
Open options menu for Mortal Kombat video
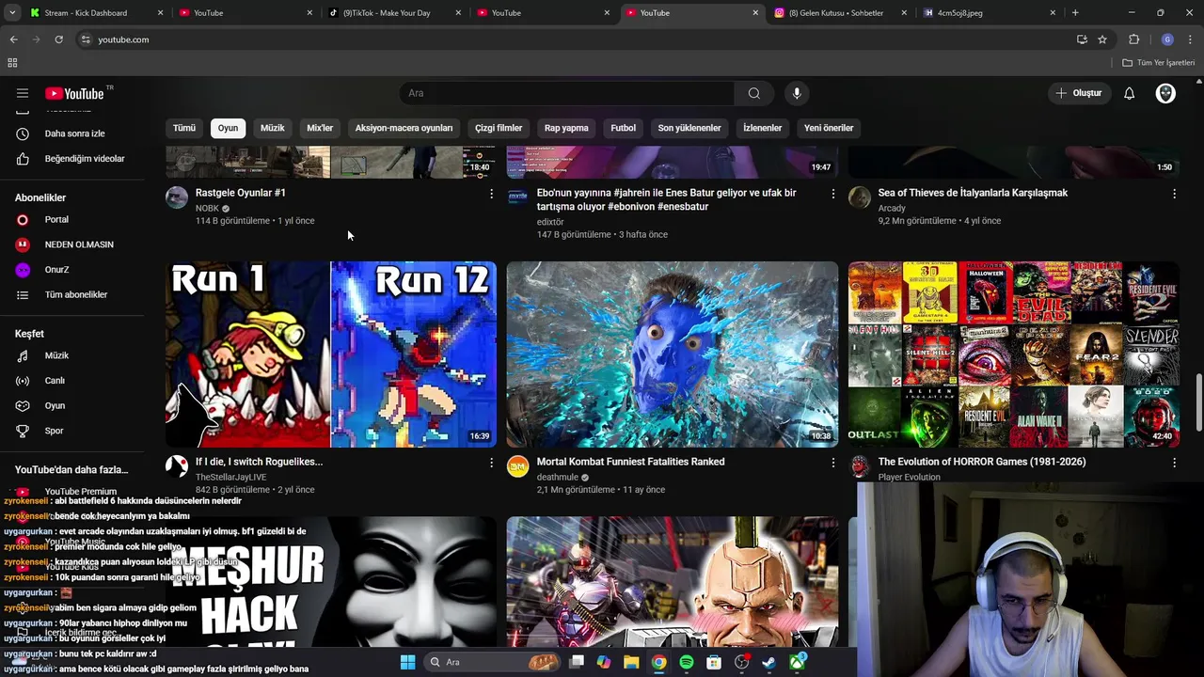(x=832, y=463)
